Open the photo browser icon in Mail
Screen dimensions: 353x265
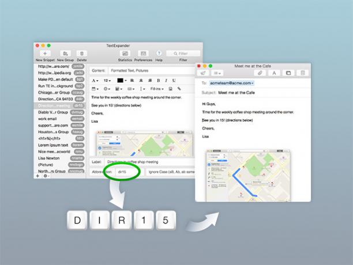(x=288, y=73)
